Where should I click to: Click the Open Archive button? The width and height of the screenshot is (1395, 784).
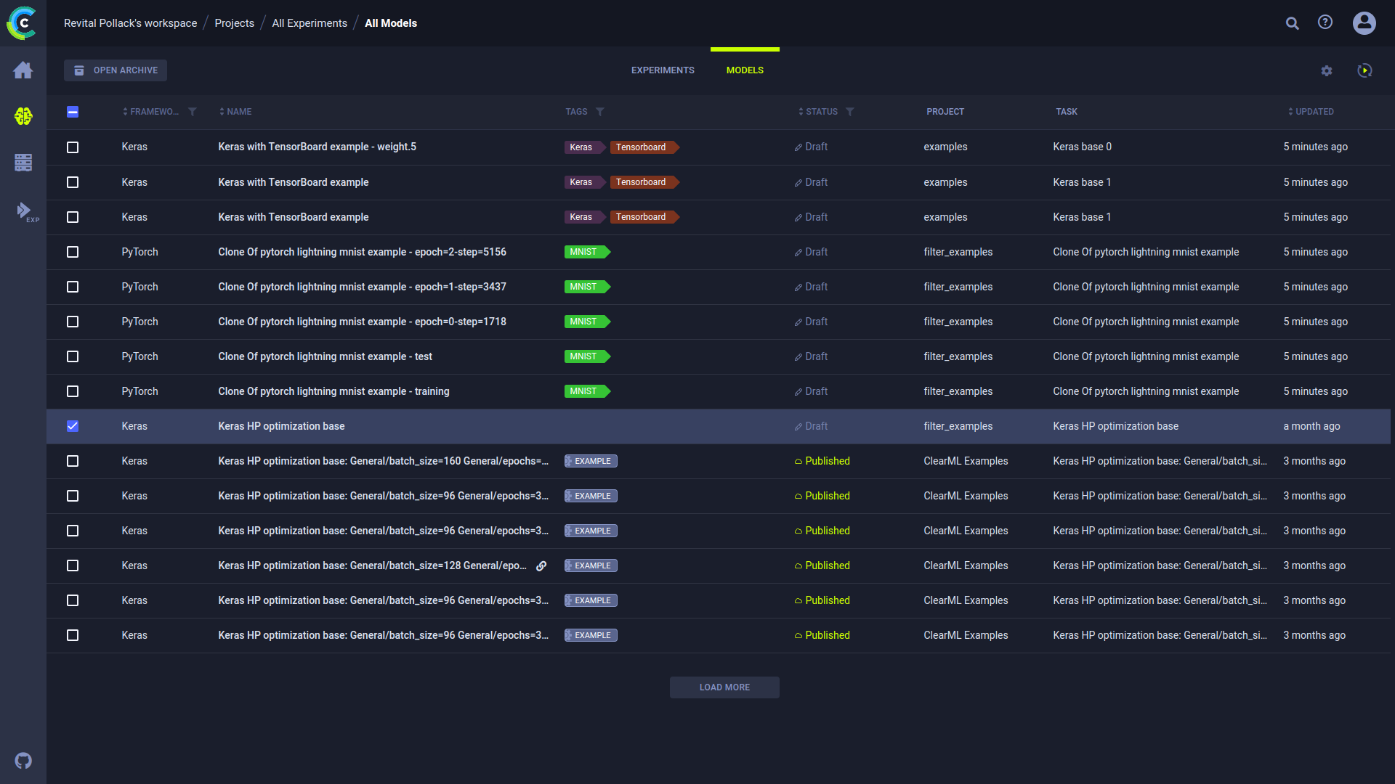coord(116,70)
